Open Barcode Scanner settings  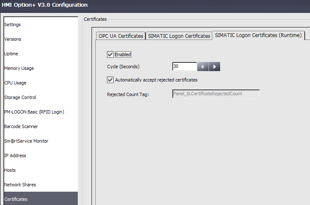pos(21,126)
